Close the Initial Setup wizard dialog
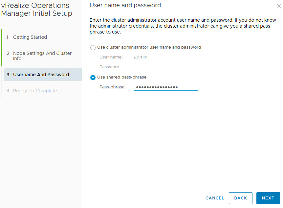 pos(279,6)
